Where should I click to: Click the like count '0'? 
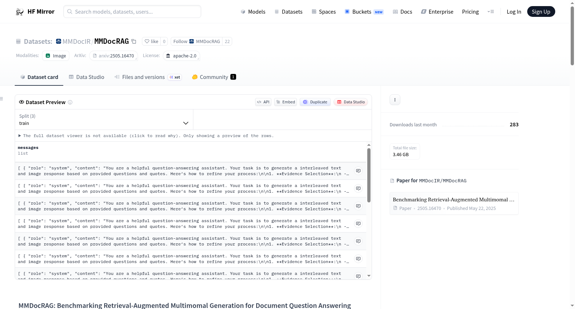[164, 41]
